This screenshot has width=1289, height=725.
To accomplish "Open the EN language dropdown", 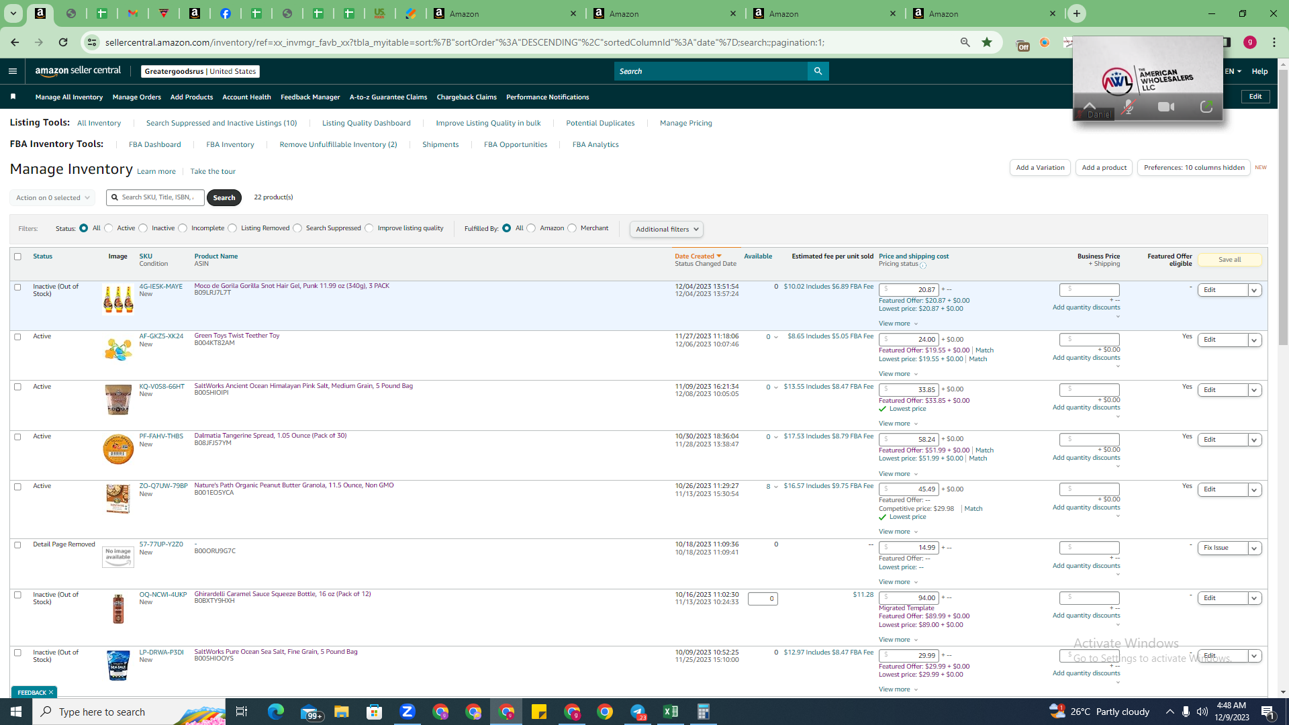I will click(x=1233, y=71).
